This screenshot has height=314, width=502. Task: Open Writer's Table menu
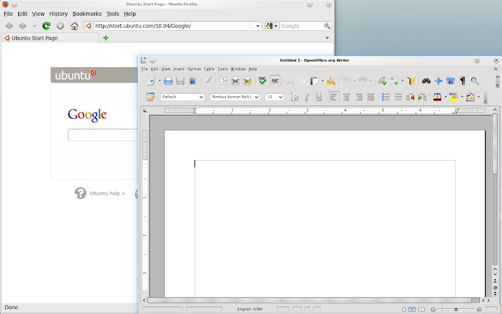coord(209,69)
